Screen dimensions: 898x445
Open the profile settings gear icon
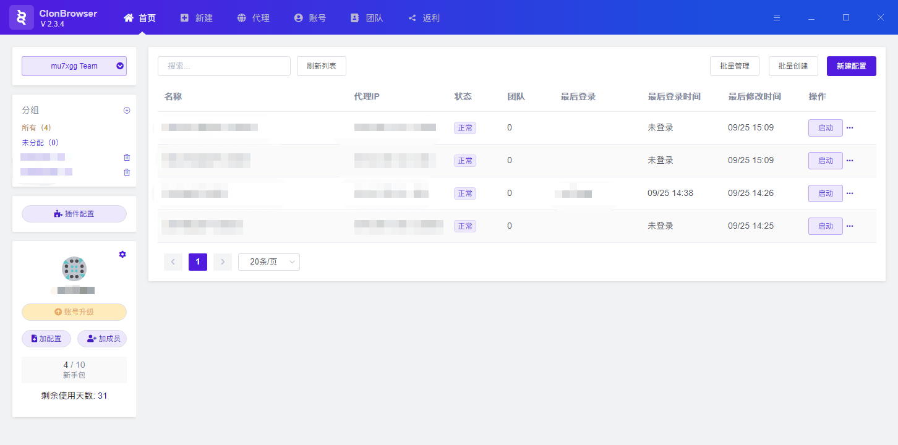coord(122,254)
